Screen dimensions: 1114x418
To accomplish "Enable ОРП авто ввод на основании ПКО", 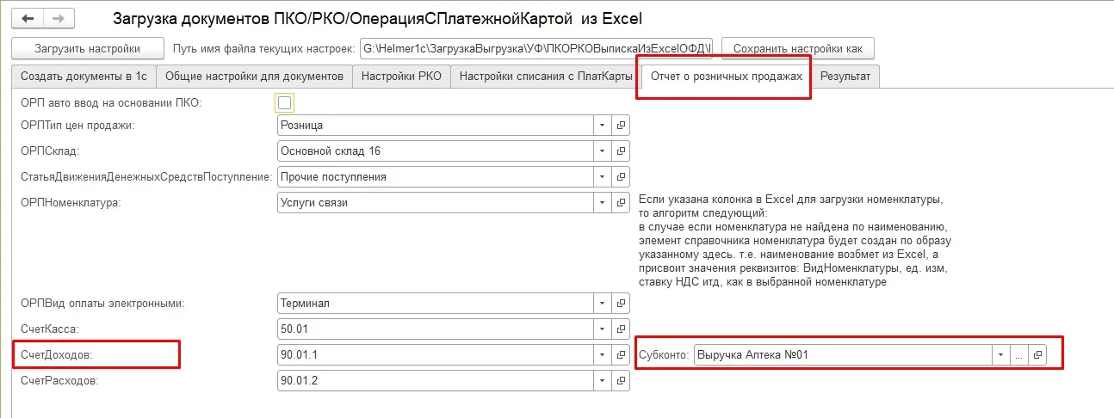I will click(x=285, y=103).
